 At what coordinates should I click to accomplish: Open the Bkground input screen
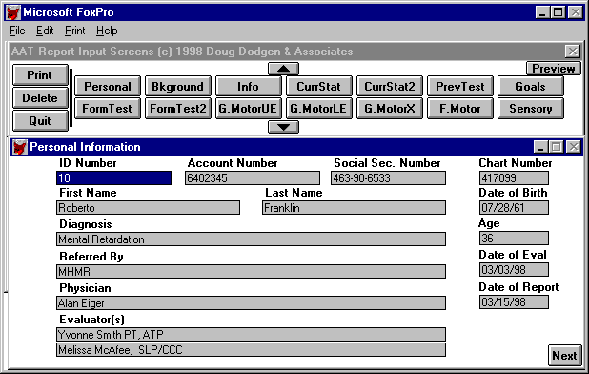(178, 87)
